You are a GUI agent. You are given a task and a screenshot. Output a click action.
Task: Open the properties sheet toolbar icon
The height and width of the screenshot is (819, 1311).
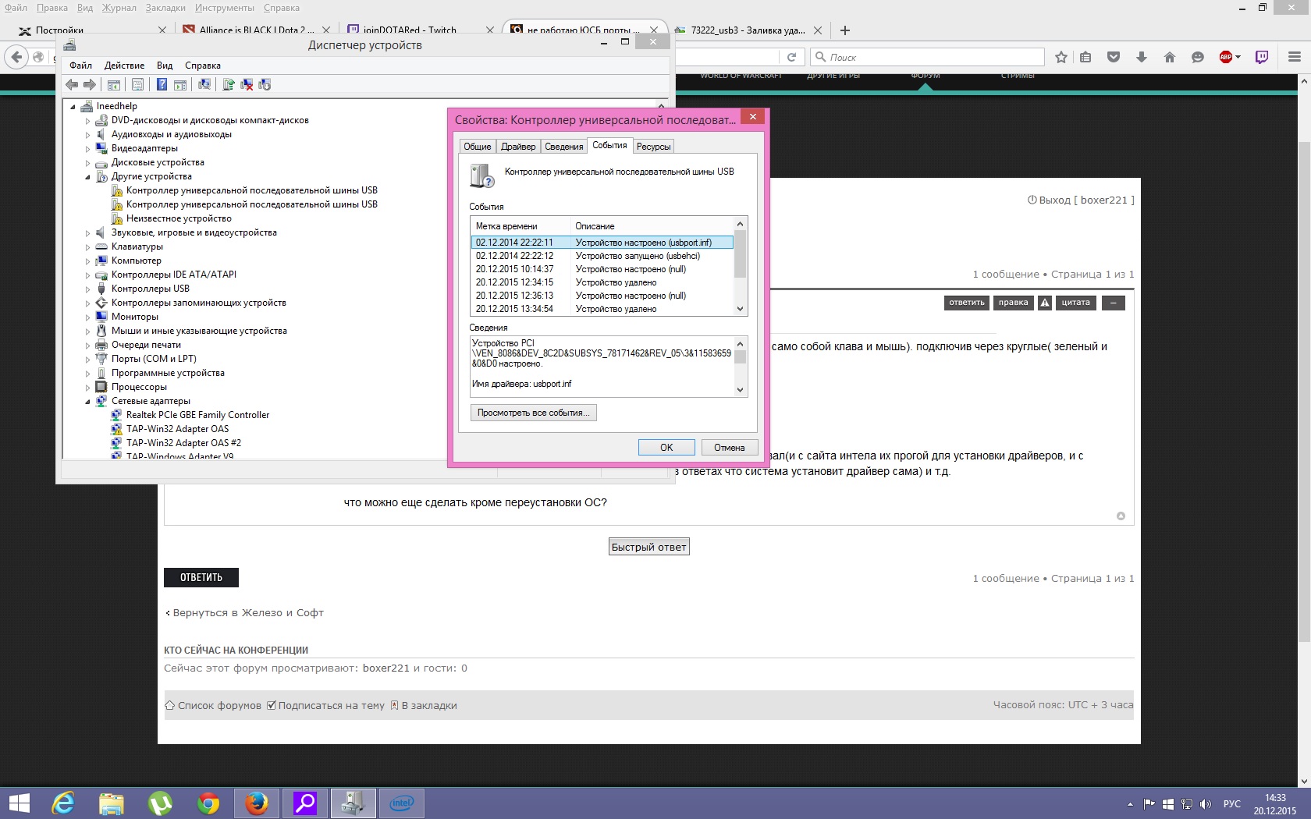(137, 84)
